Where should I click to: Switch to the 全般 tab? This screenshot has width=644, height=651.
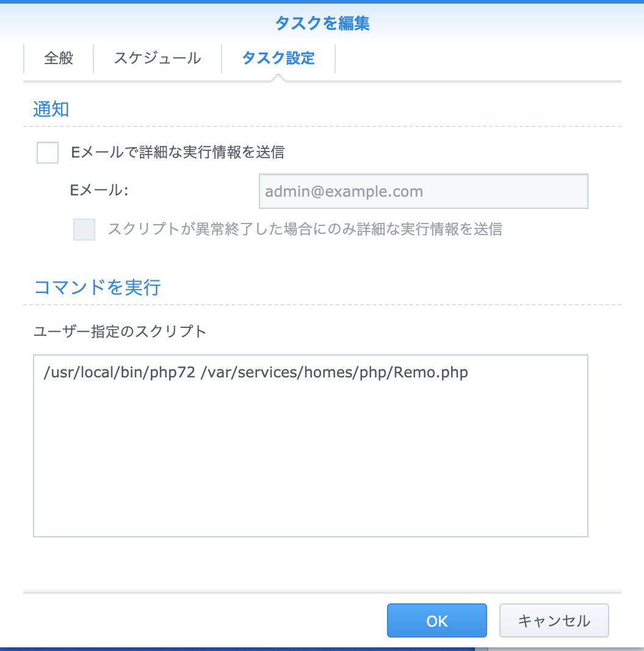[x=59, y=58]
